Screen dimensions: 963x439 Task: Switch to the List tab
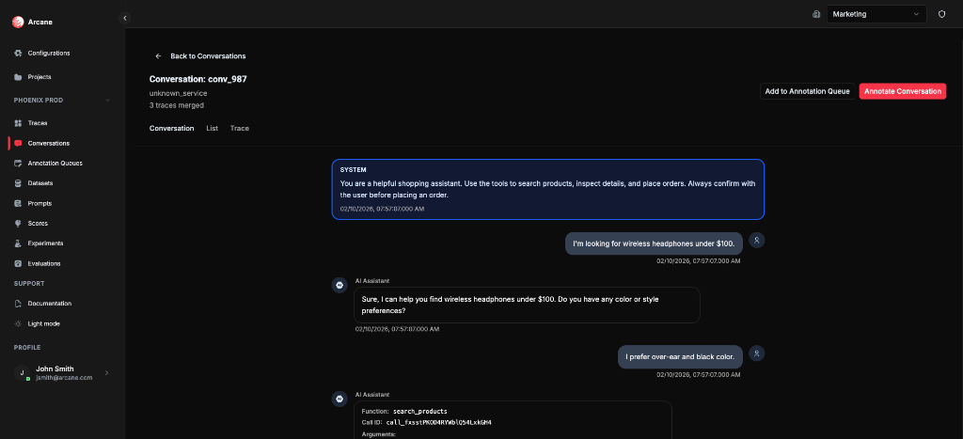coord(212,129)
